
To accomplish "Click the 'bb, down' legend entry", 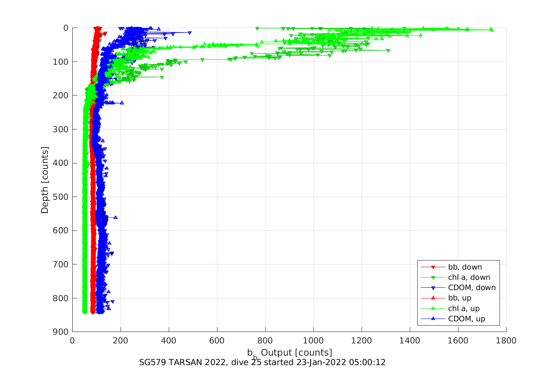I will coord(458,267).
